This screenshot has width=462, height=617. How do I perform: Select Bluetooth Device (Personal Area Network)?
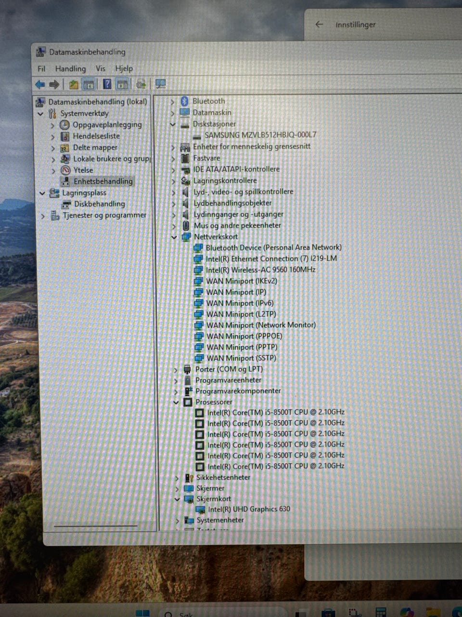pyautogui.click(x=273, y=247)
